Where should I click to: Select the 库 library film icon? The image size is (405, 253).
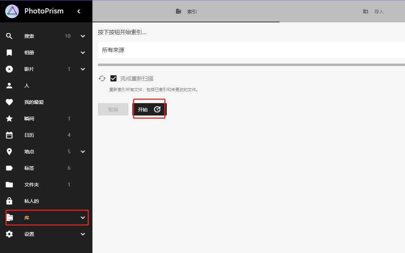[10, 217]
